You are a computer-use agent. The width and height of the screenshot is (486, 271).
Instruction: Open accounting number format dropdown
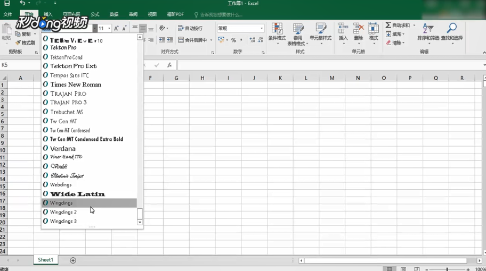227,40
